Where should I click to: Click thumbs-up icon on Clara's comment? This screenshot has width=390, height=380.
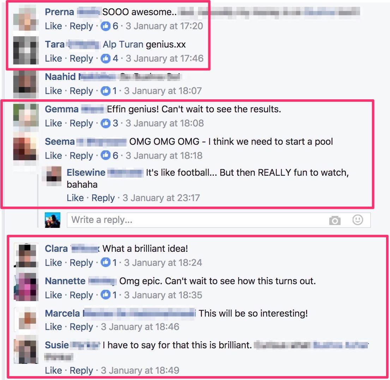tap(106, 263)
